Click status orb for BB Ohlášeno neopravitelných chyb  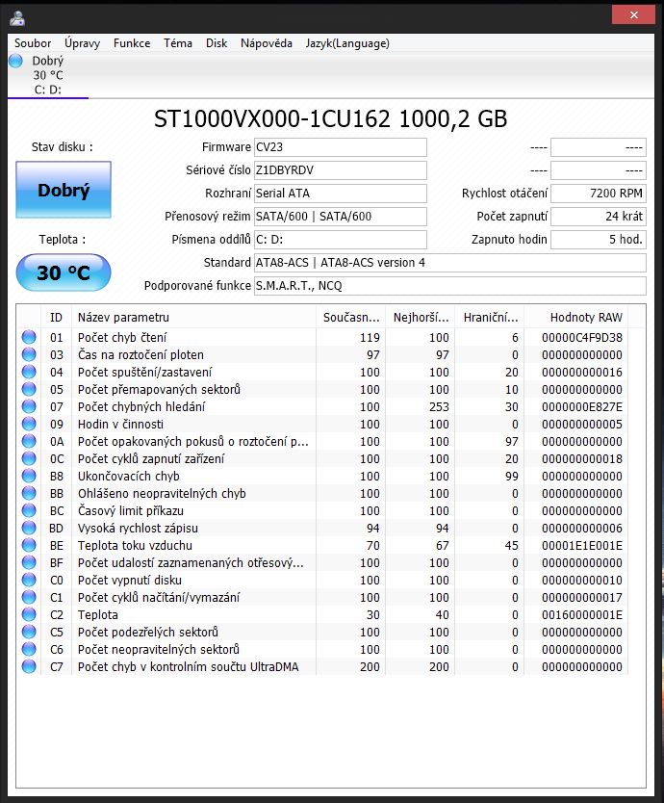[x=29, y=493]
